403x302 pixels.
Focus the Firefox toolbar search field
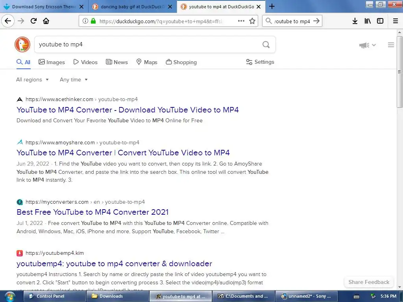point(292,21)
